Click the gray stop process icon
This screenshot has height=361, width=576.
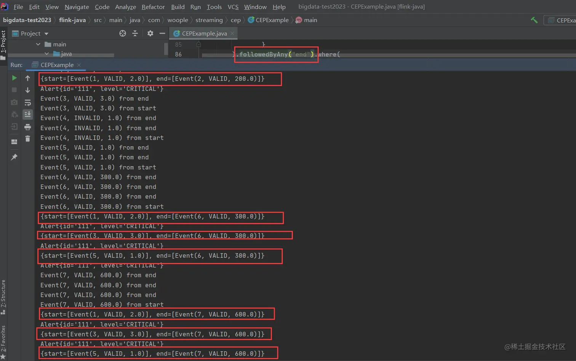(x=14, y=90)
